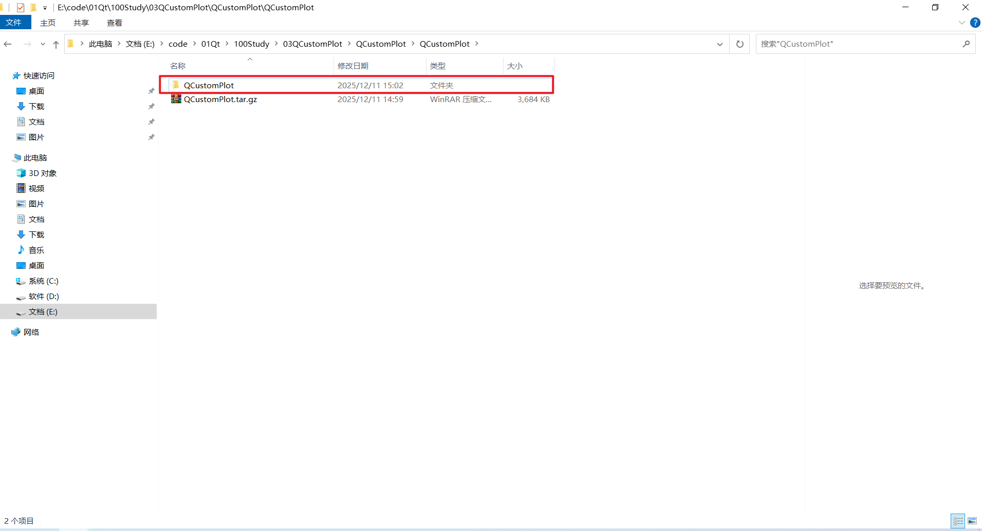The width and height of the screenshot is (982, 531).
Task: Open 网络 in the navigation pane
Action: click(x=31, y=332)
